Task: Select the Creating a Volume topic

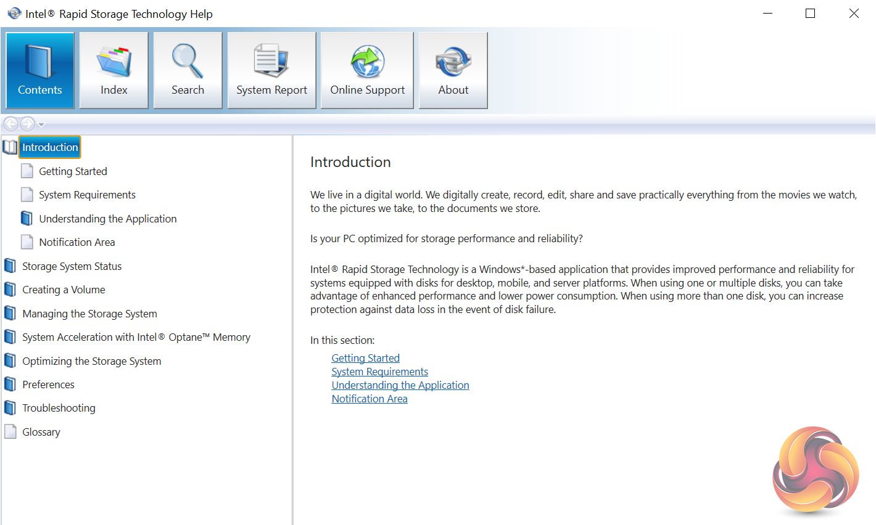Action: (64, 290)
